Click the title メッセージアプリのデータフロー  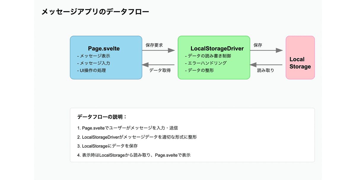(95, 12)
